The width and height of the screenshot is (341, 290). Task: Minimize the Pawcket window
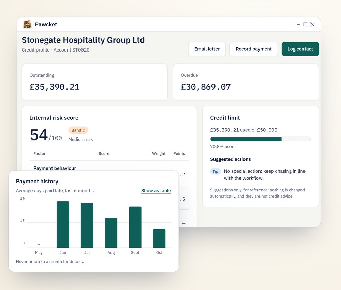tap(299, 24)
